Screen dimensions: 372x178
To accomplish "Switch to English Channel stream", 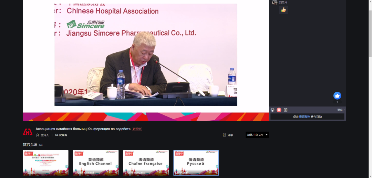I will click(95, 163).
